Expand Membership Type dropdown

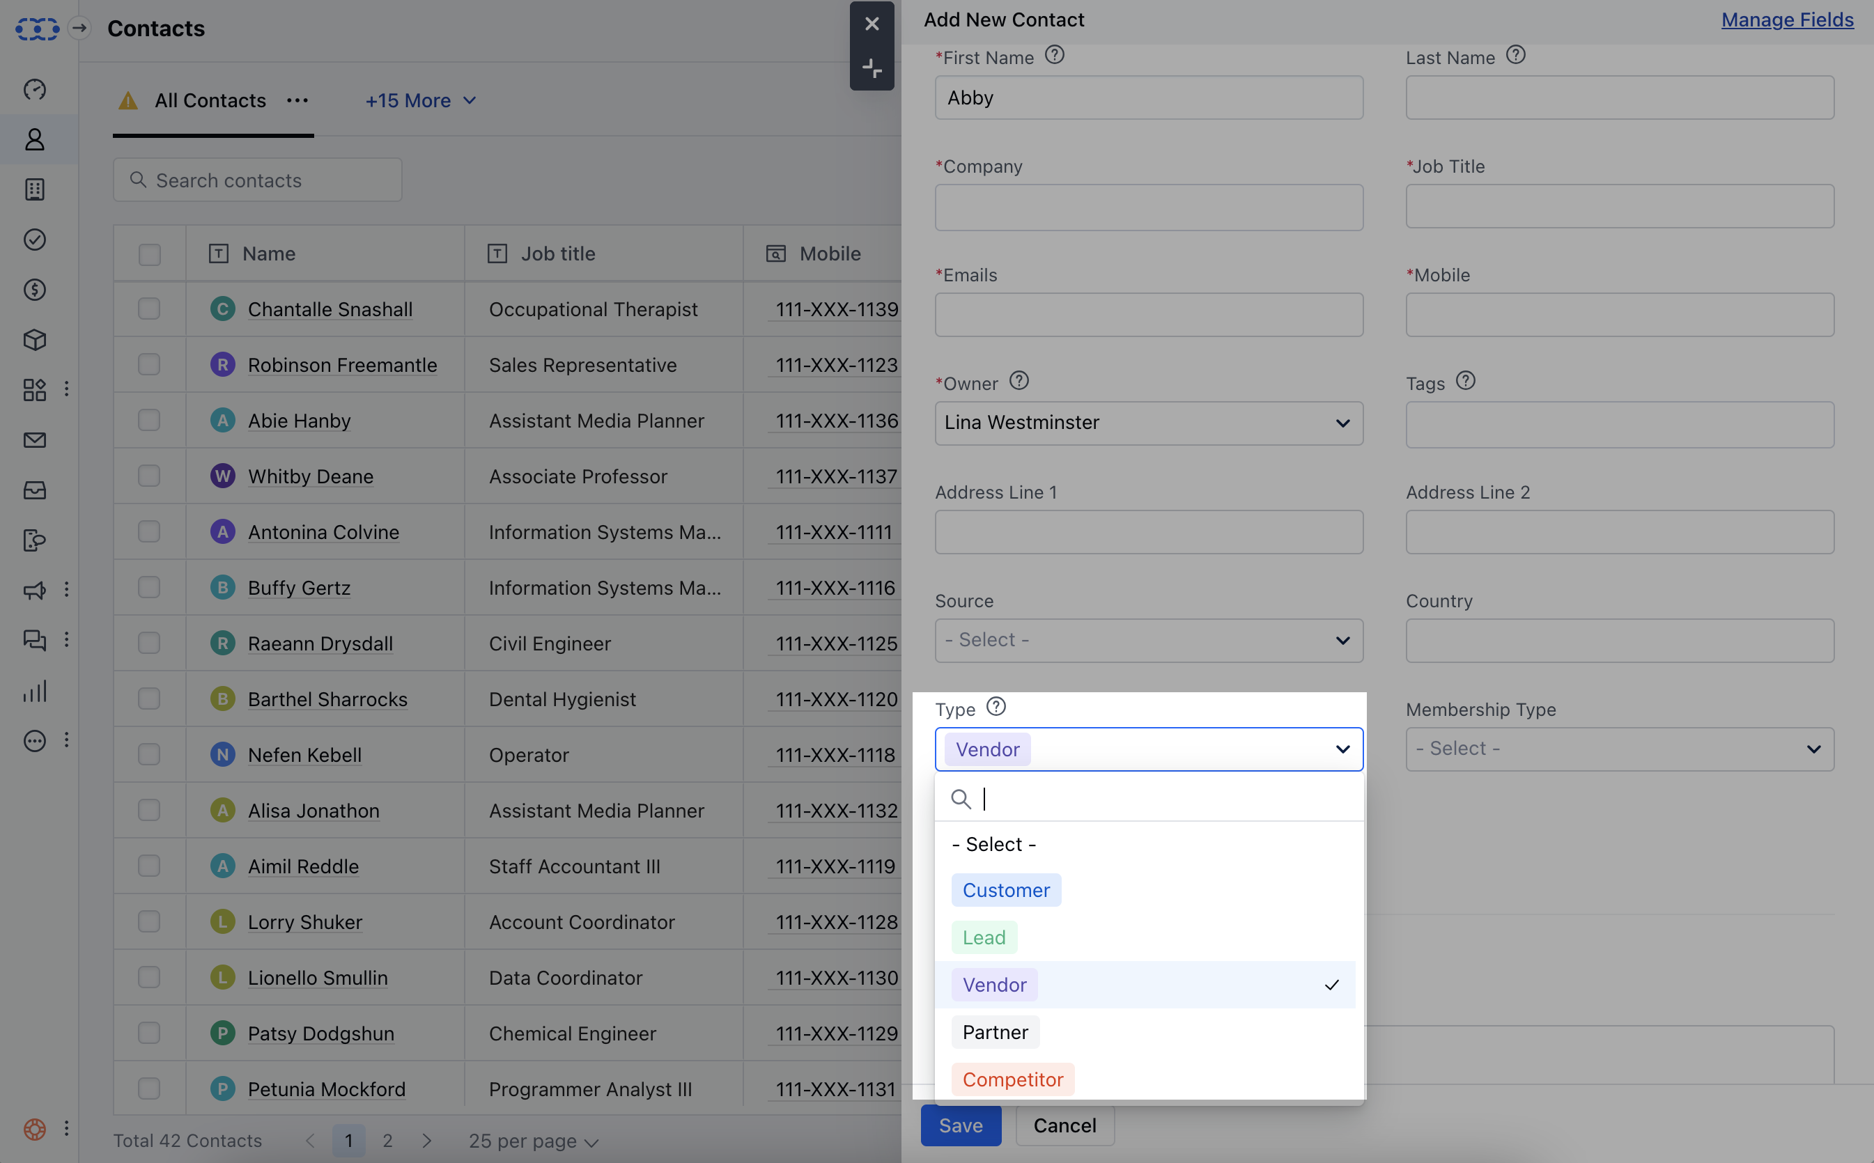pos(1619,749)
